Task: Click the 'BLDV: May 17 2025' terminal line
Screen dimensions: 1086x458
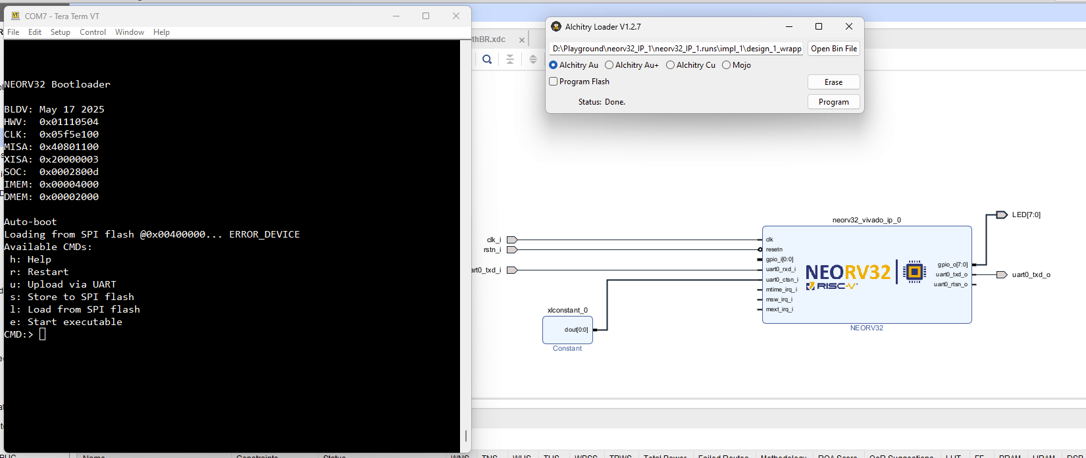Action: pos(54,109)
